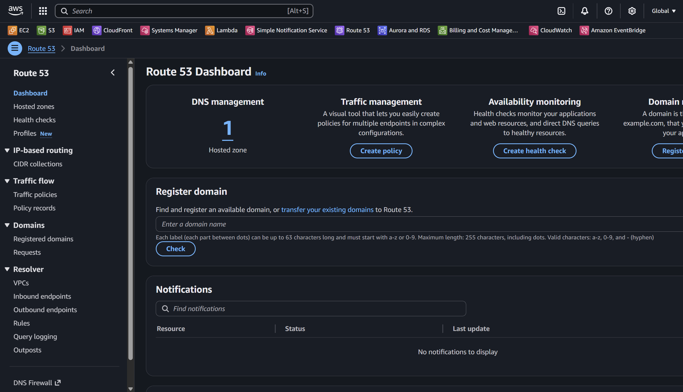Open the notifications bell
This screenshot has width=683, height=392.
coord(584,11)
